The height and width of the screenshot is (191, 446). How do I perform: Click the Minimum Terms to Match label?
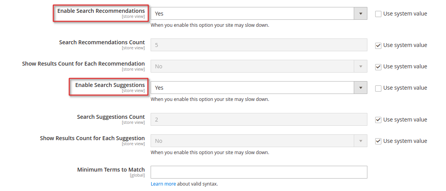[111, 170]
